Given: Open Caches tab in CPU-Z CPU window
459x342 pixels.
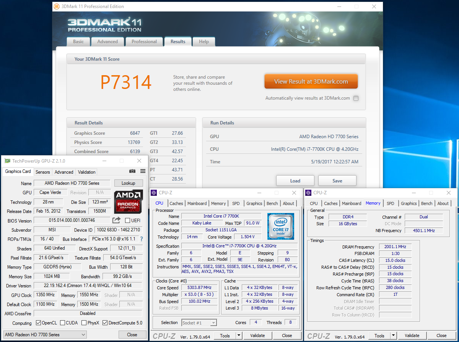Looking at the screenshot, I should (x=176, y=203).
